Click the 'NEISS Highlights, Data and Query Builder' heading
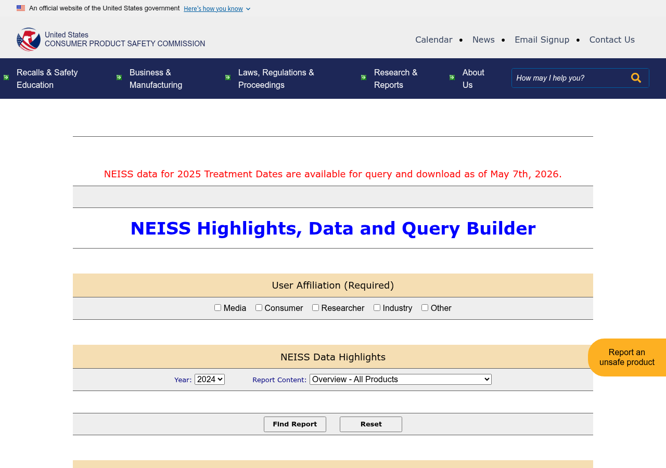This screenshot has height=468, width=666. [333, 228]
